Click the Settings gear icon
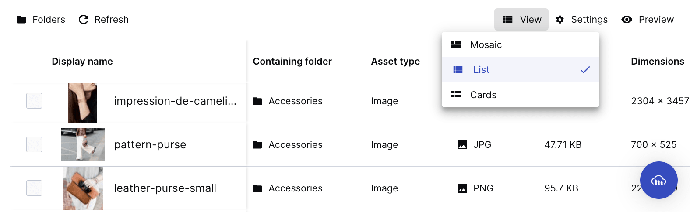Image resolution: width=690 pixels, height=212 pixels. click(560, 20)
